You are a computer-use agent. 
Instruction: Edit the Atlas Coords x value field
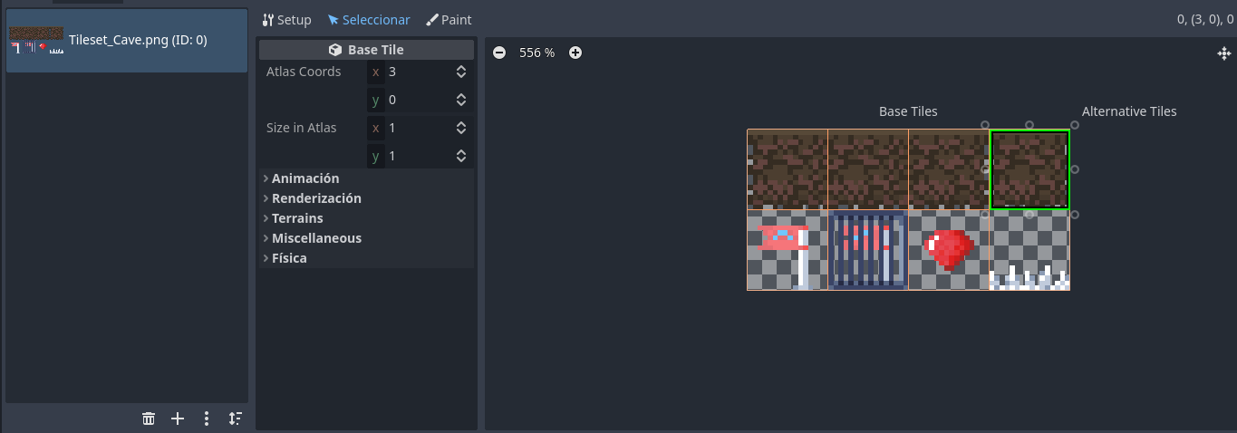click(418, 72)
